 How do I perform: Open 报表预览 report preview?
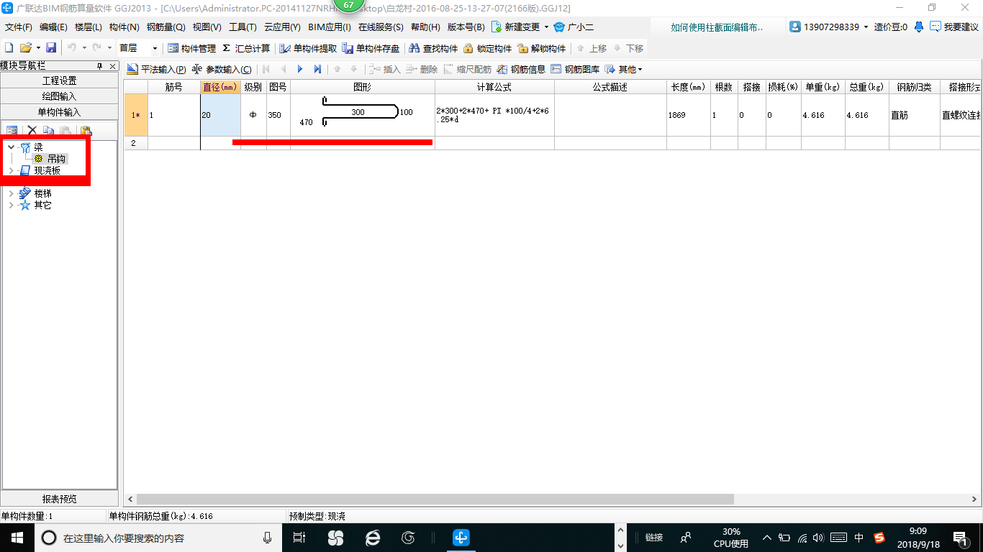point(59,499)
